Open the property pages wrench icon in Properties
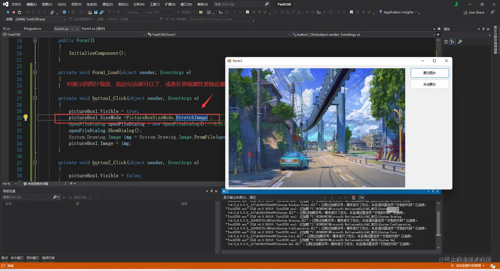The height and width of the screenshot is (271, 500). (460, 42)
